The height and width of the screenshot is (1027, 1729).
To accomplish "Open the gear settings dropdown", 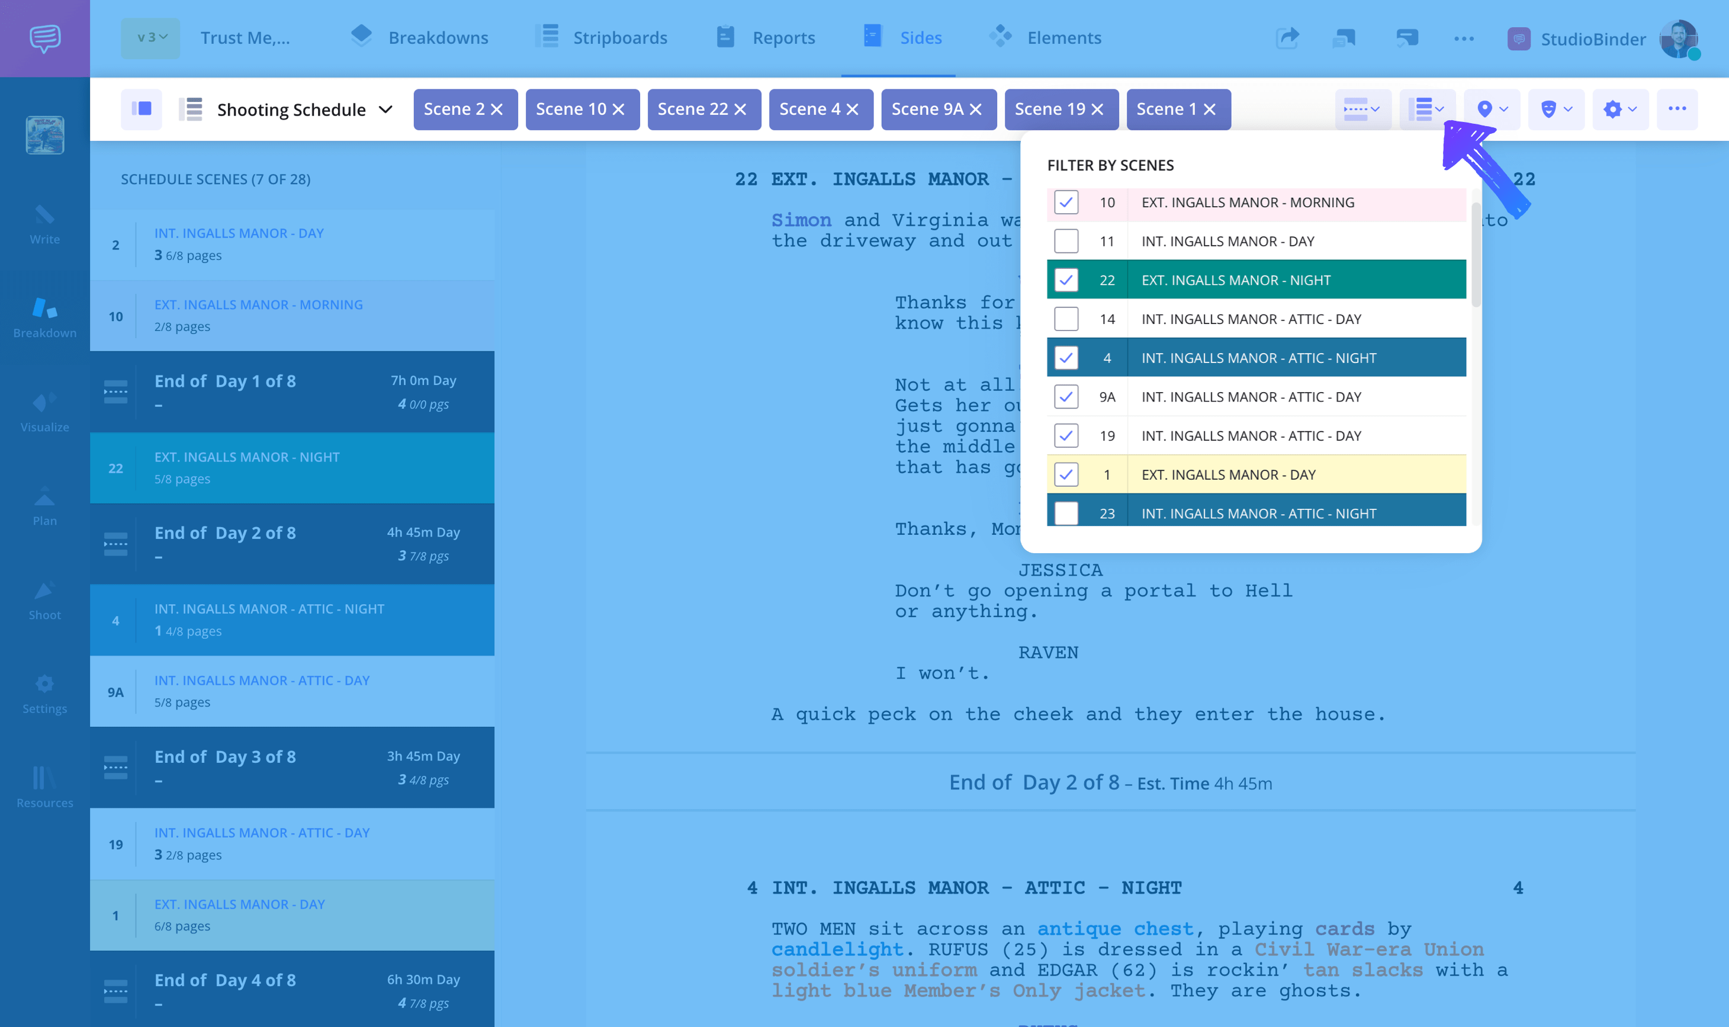I will pos(1621,108).
